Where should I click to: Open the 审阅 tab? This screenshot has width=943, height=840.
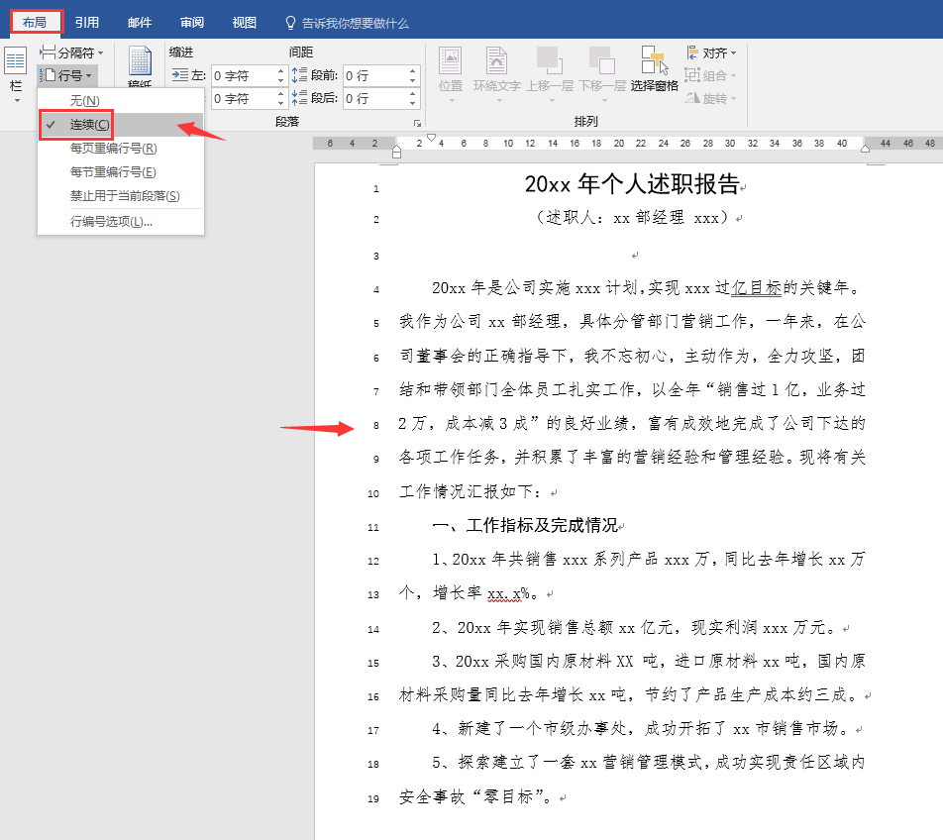click(192, 23)
